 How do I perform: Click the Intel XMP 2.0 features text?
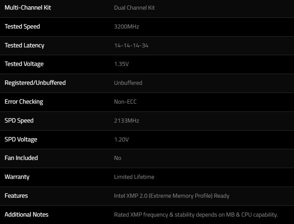tap(172, 196)
